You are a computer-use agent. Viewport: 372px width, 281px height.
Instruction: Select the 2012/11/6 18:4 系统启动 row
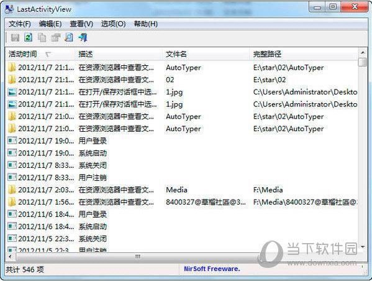181,226
